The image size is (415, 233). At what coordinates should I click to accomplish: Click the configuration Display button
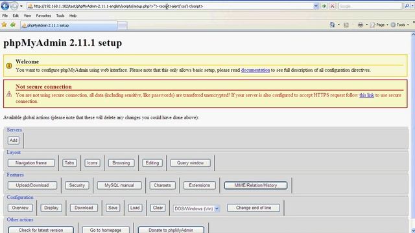click(x=51, y=208)
